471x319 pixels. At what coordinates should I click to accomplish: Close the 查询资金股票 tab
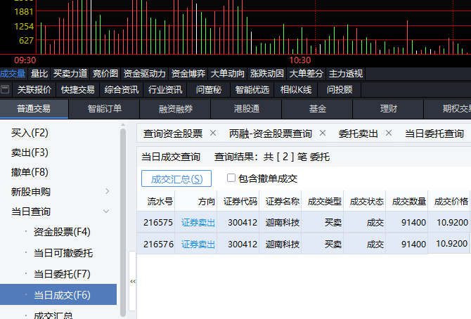(x=213, y=133)
